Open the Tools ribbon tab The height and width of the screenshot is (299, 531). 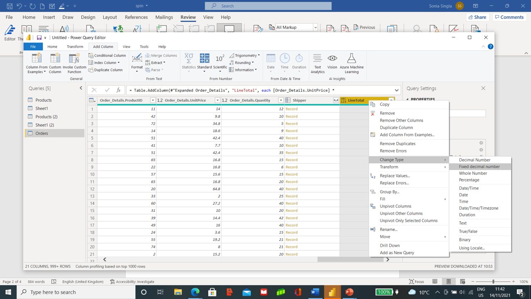[144, 47]
